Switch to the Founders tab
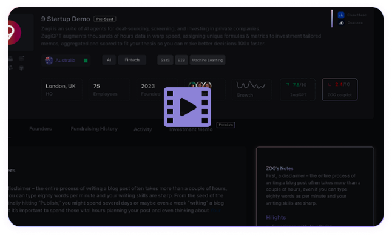 click(41, 129)
